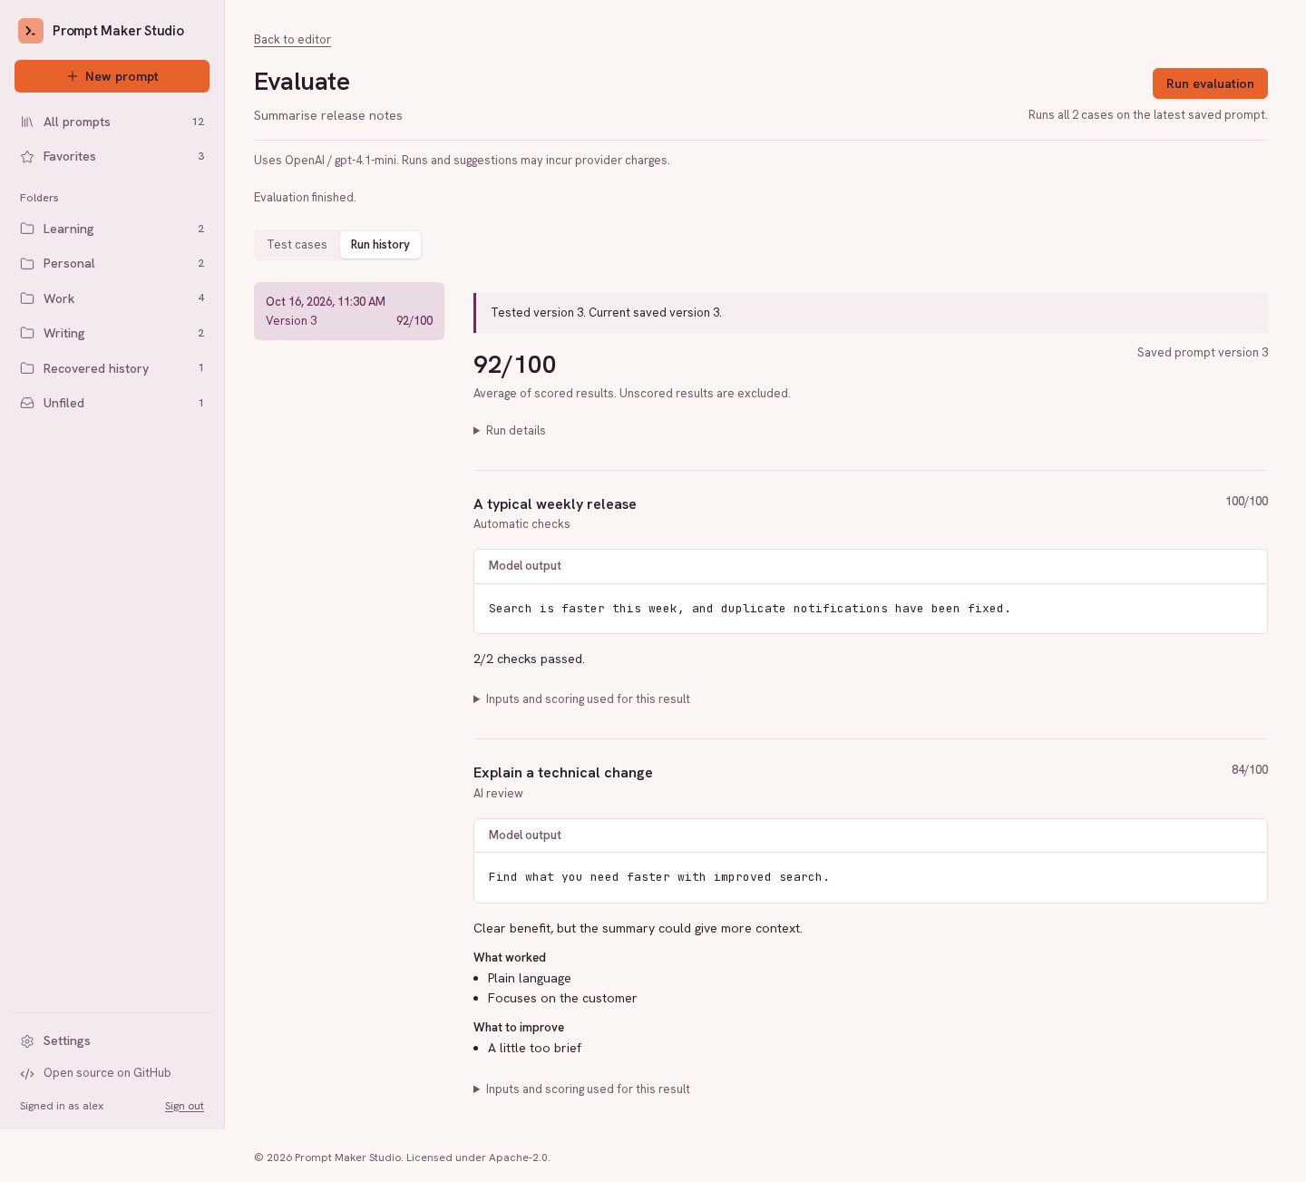Open the Oct 16, 2026 Version 3 run entry
The image size is (1306, 1182).
(349, 311)
